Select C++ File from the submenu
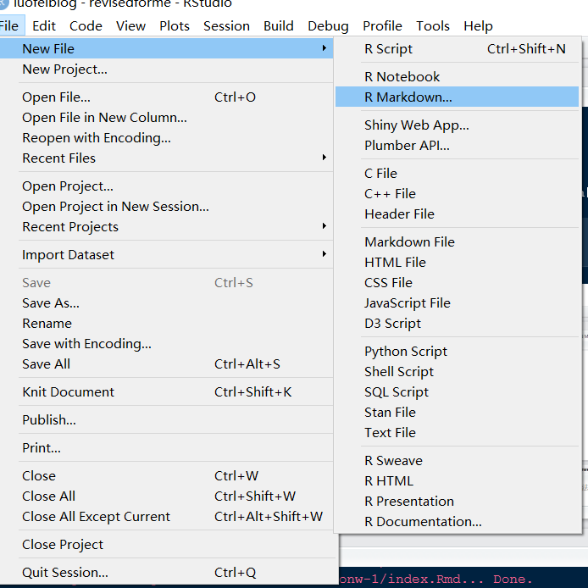The width and height of the screenshot is (588, 588). coord(391,194)
